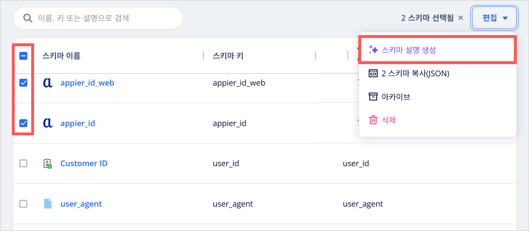Open the 편집 dropdown button
This screenshot has height=231, width=529.
click(494, 18)
